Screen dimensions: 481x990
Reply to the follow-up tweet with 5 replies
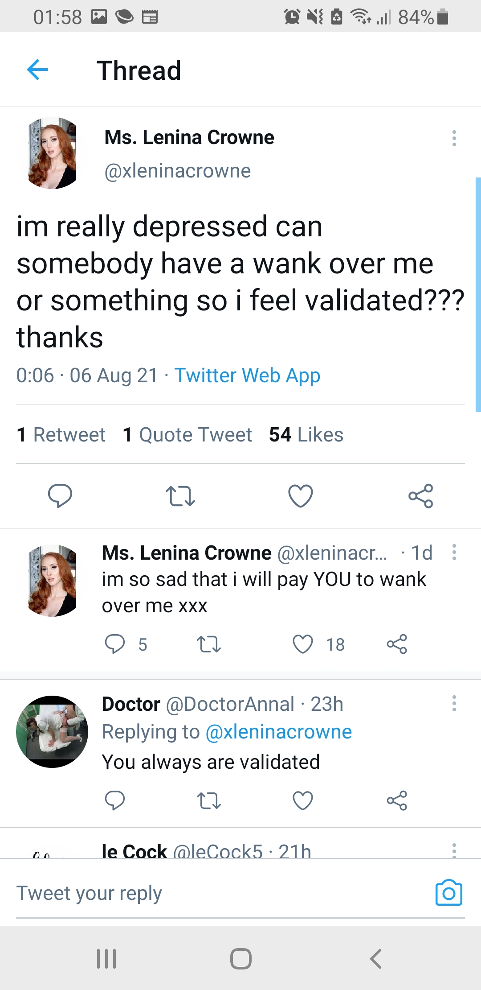coord(115,644)
